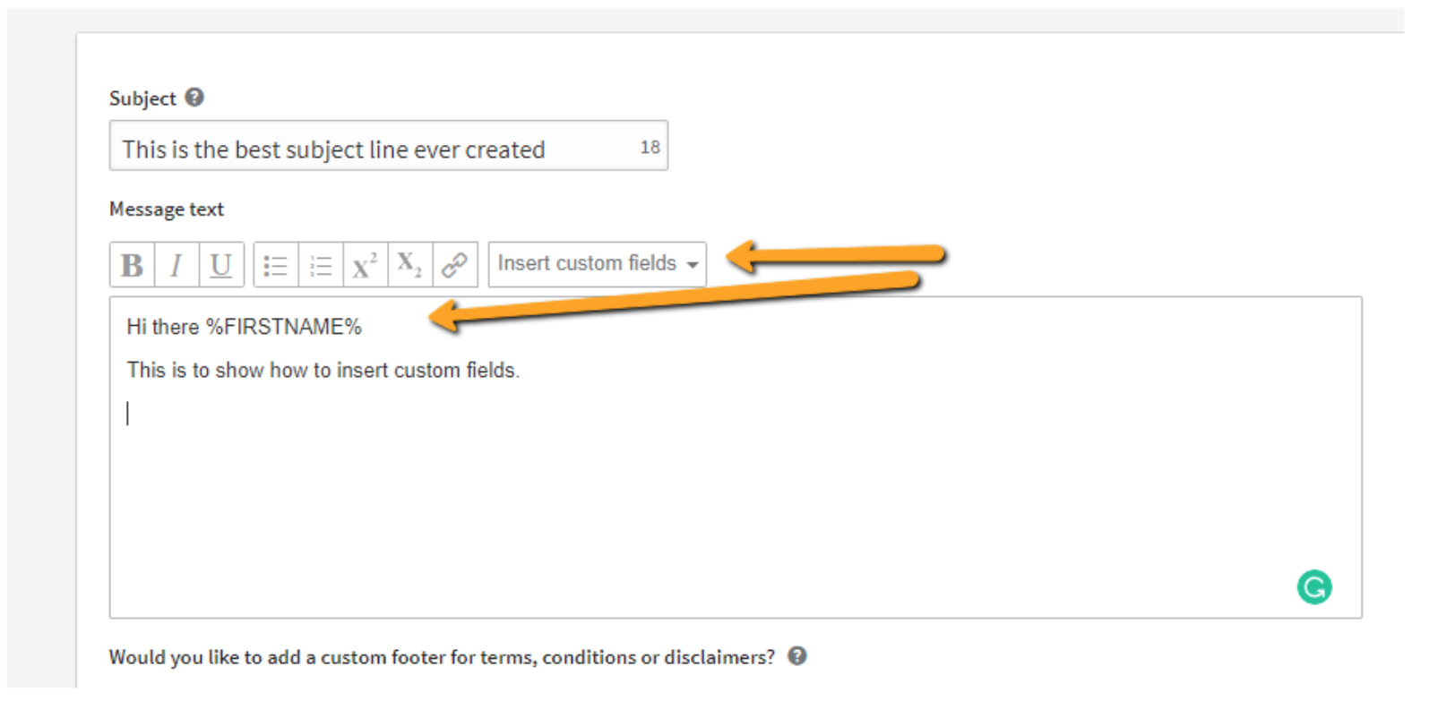Apply superscript formatting
The height and width of the screenshot is (709, 1455).
pos(366,265)
